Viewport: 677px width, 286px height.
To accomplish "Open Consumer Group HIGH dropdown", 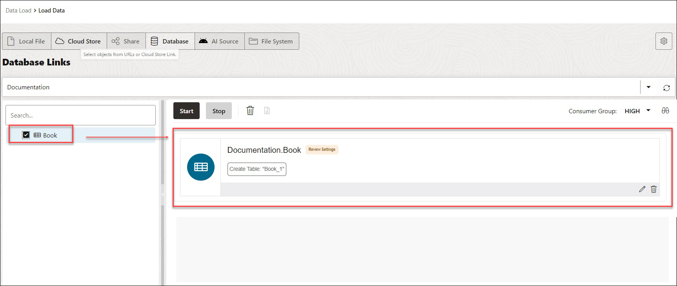I will tap(637, 111).
